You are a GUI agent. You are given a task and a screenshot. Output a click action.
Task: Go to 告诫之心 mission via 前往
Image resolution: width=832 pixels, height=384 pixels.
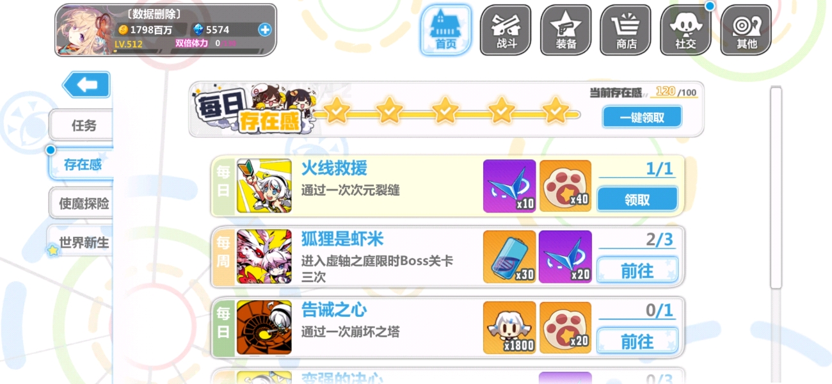637,340
